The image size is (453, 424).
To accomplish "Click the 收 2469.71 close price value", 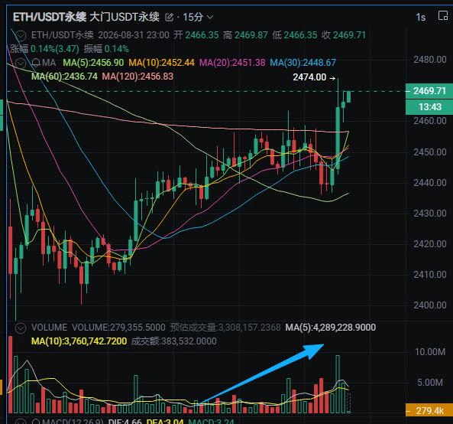I will pyautogui.click(x=344, y=35).
